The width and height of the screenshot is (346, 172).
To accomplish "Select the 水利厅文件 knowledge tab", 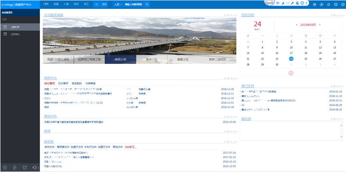I will (x=90, y=147).
